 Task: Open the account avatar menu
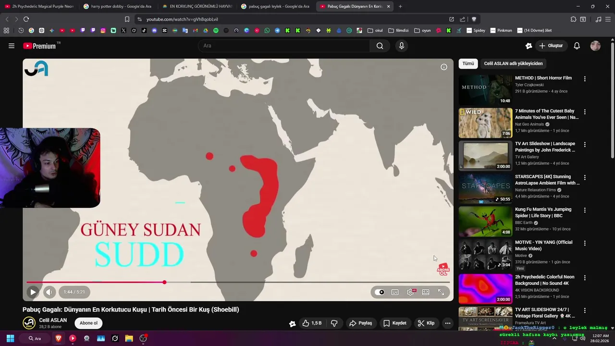(x=595, y=46)
